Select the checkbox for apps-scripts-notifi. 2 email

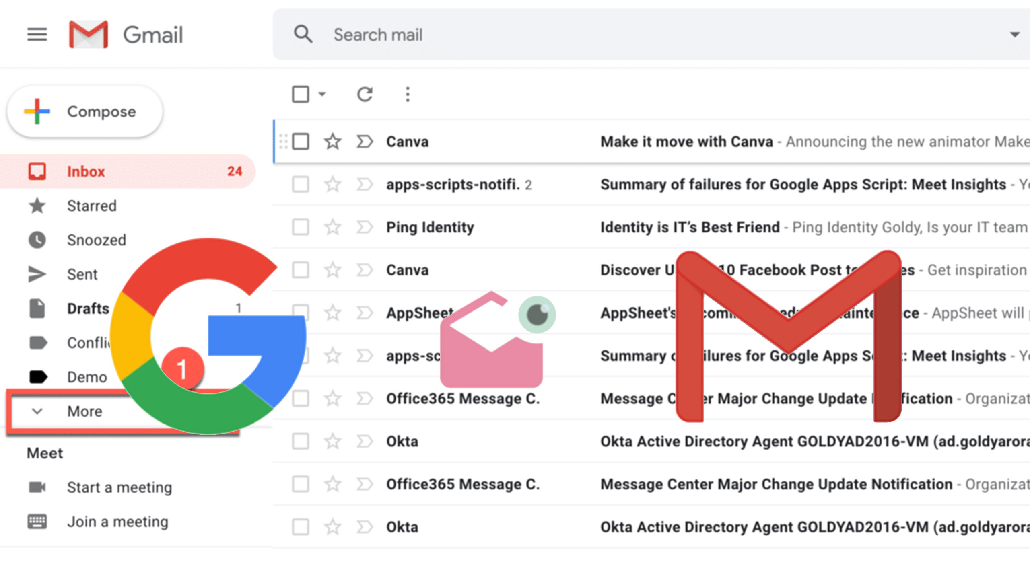click(x=301, y=185)
